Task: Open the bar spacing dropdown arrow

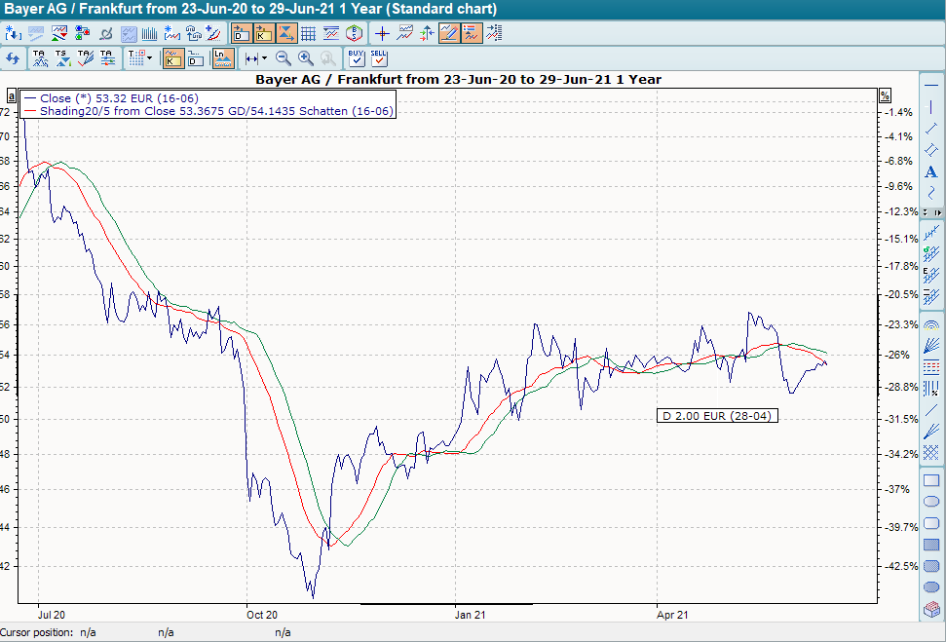Action: point(263,57)
